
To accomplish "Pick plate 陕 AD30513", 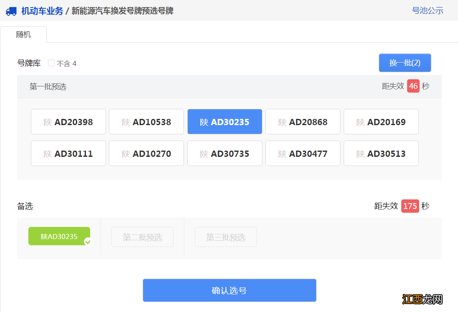I will tap(381, 153).
